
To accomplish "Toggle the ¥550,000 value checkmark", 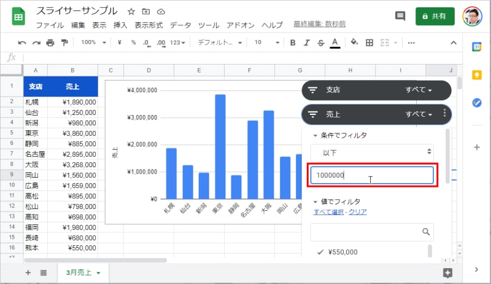I will point(320,252).
